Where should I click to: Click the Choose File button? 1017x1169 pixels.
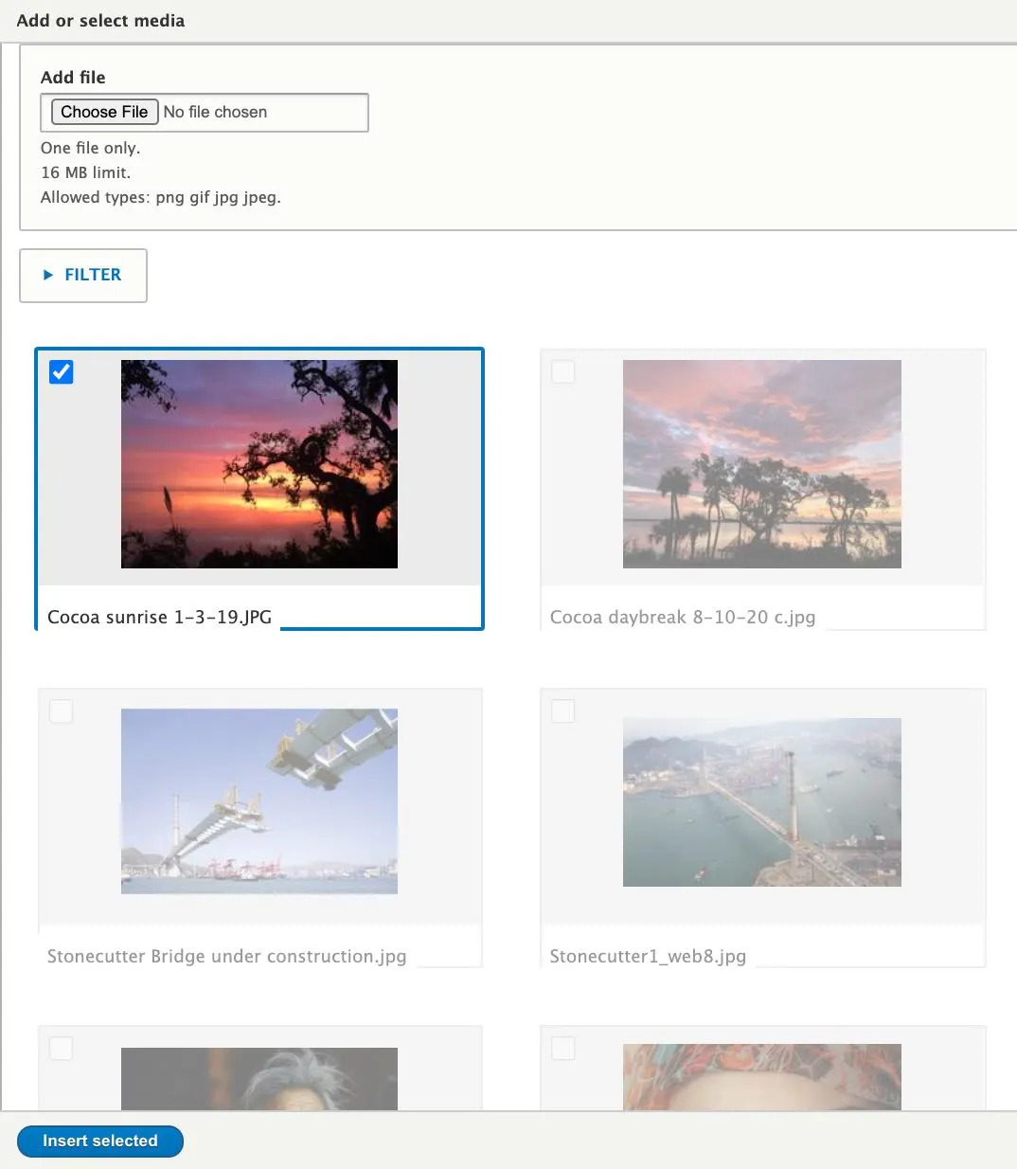pos(104,112)
